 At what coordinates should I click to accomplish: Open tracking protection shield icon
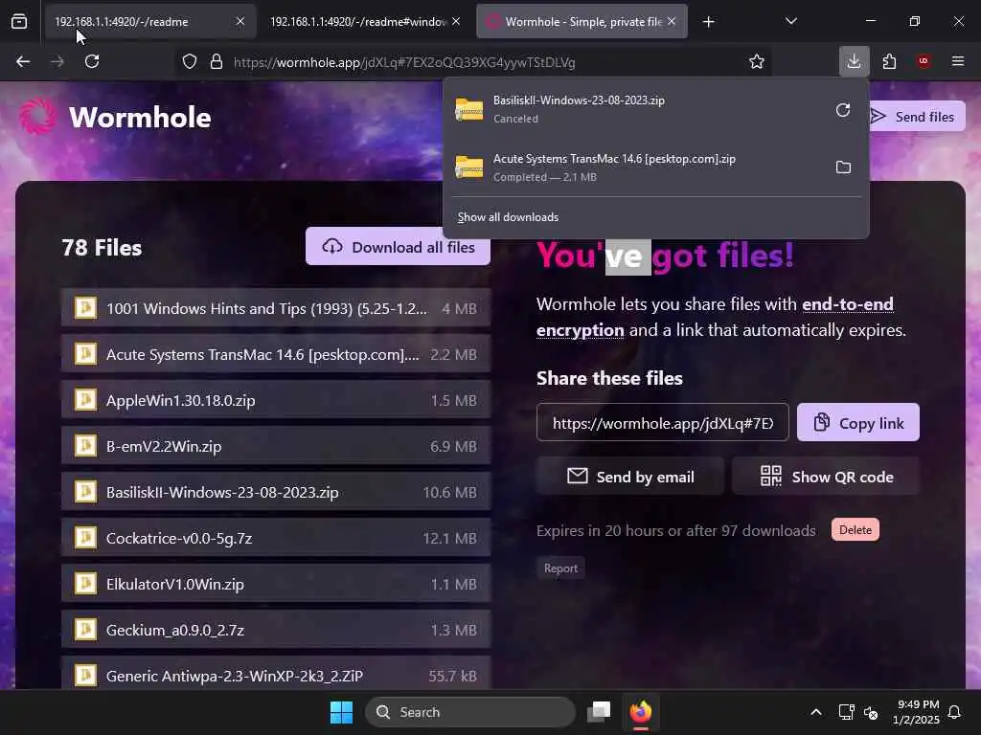coord(190,62)
